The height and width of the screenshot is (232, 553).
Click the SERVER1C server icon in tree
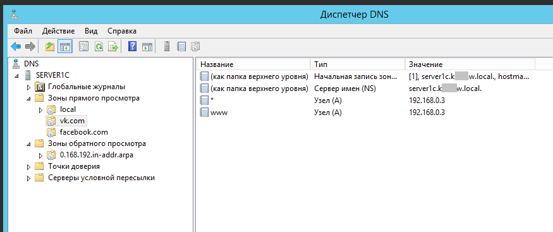28,75
